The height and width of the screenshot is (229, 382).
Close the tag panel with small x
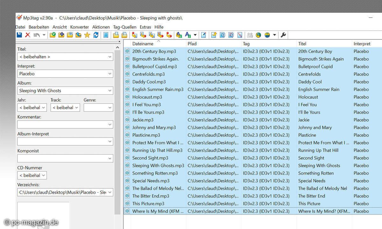[x=119, y=41]
